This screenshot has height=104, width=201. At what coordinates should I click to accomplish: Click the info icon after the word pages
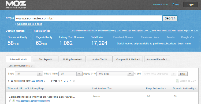[92, 74]
